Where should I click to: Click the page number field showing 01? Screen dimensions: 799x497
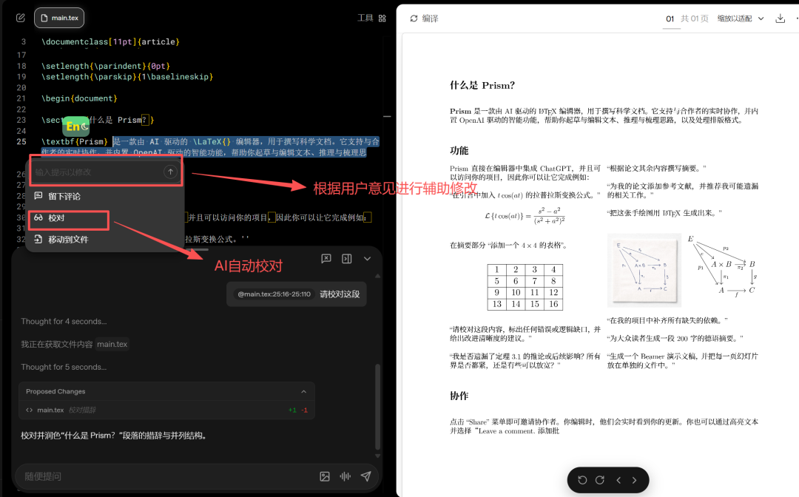[x=670, y=18]
